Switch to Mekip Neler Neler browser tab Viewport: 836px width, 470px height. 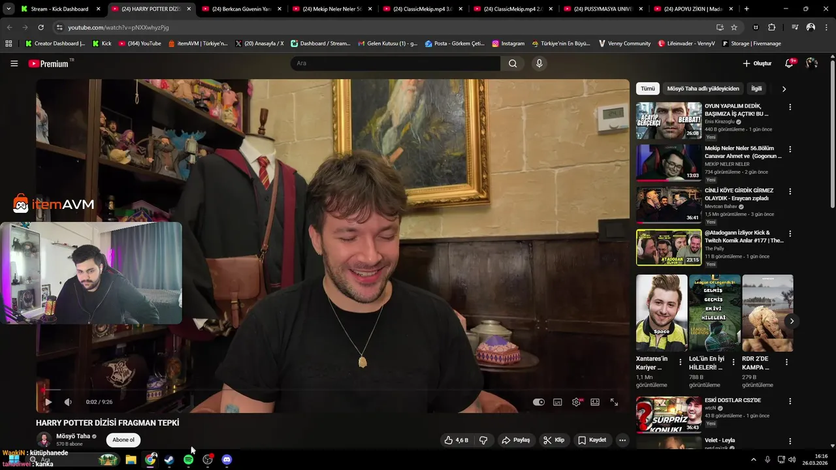point(332,9)
